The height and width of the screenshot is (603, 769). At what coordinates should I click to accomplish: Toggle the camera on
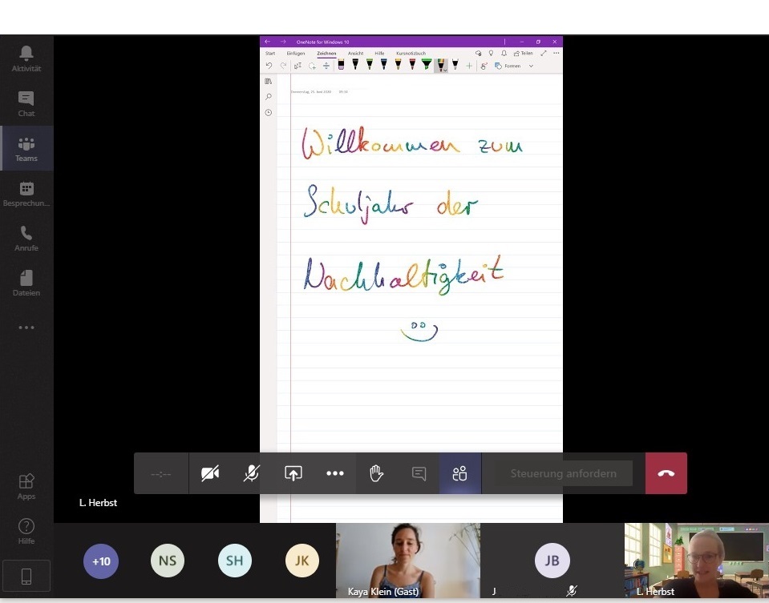coord(210,473)
